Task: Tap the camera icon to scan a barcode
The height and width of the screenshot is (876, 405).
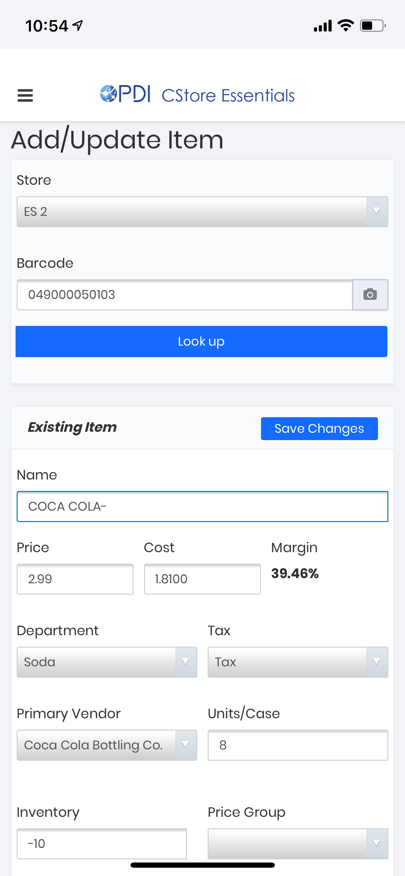Action: [370, 294]
